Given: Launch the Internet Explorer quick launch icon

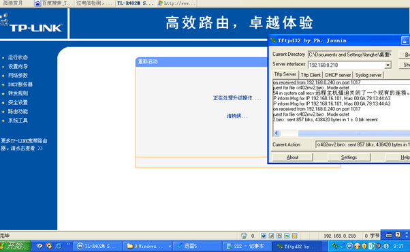Looking at the screenshot, I should tap(59, 246).
